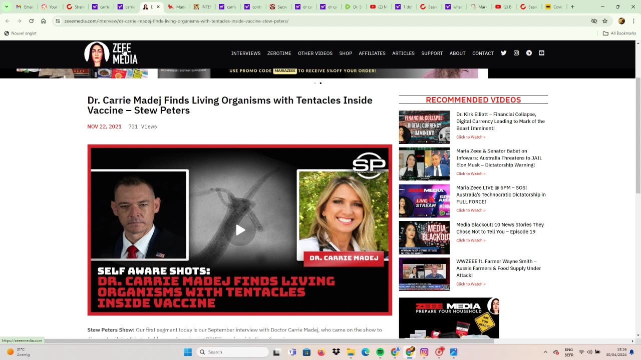Image resolution: width=641 pixels, height=360 pixels.
Task: Open the Maria Zeee LIVE @ 6PM link
Action: [x=501, y=194]
